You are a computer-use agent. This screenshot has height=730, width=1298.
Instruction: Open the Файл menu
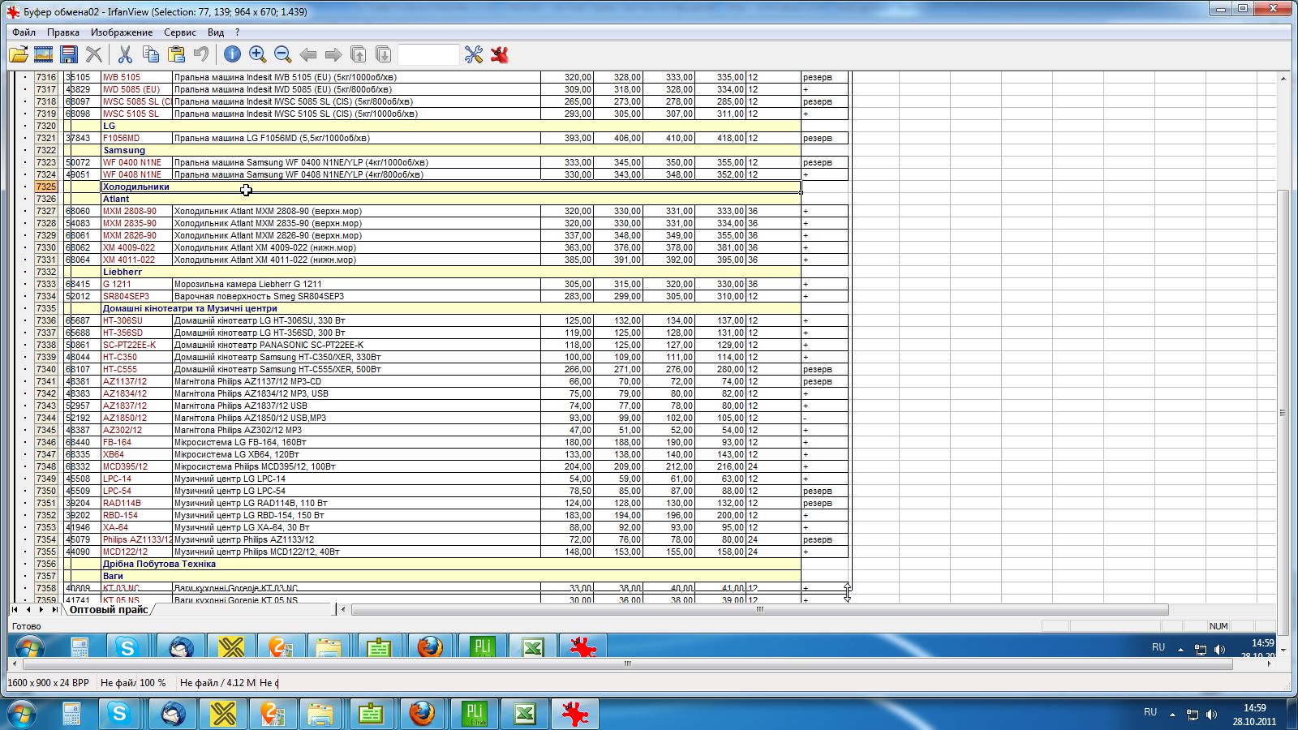24,32
